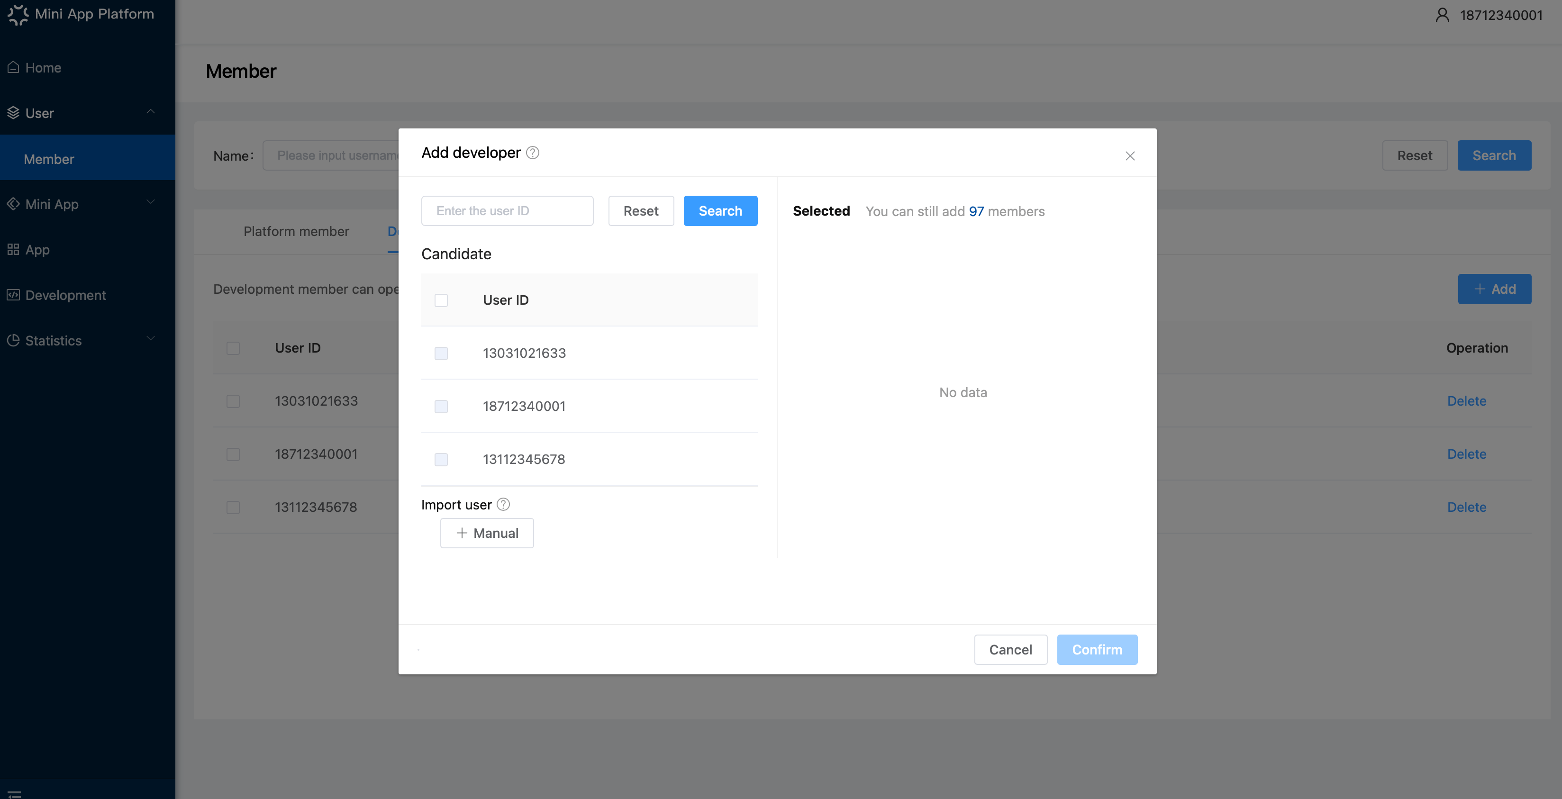Click the Member page Search button
The height and width of the screenshot is (799, 1562).
tap(1495, 156)
